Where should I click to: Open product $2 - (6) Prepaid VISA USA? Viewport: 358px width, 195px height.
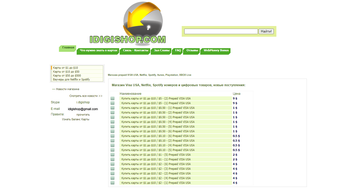click(156, 164)
